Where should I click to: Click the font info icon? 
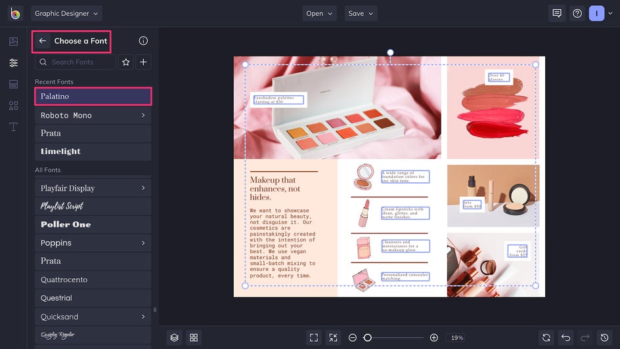(x=143, y=41)
